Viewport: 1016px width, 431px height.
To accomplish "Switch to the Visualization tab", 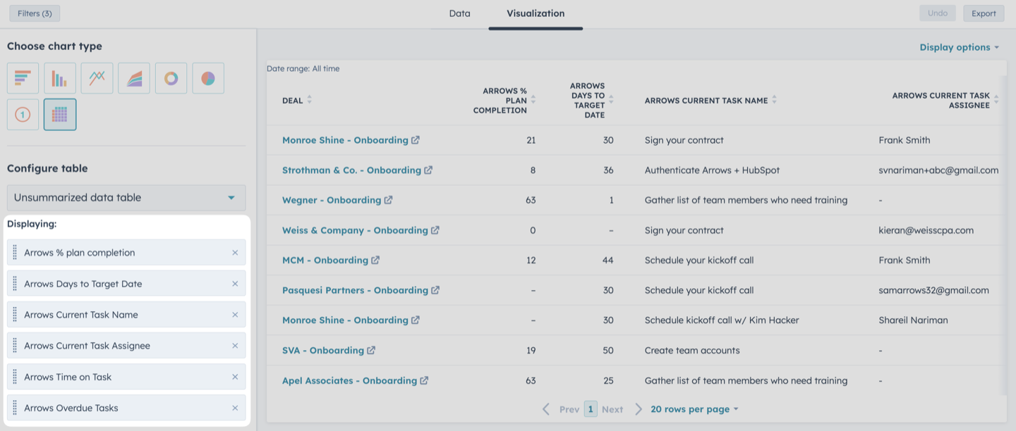I will pyautogui.click(x=536, y=13).
